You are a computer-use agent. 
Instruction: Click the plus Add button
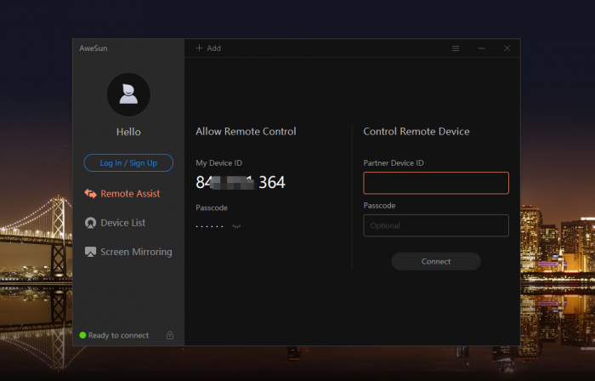pos(208,48)
